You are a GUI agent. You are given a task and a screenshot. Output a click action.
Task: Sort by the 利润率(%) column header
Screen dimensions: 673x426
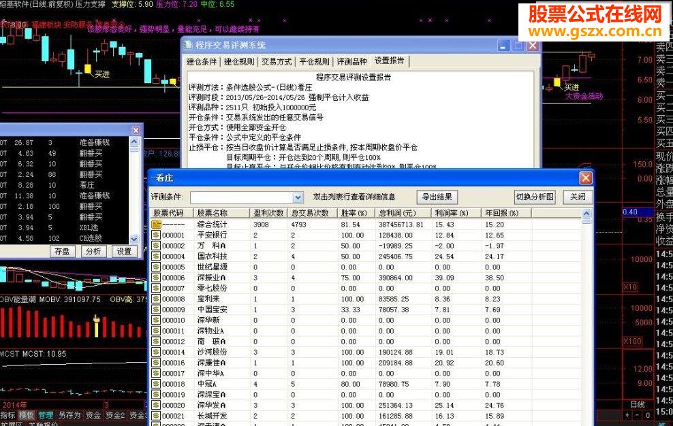click(456, 213)
